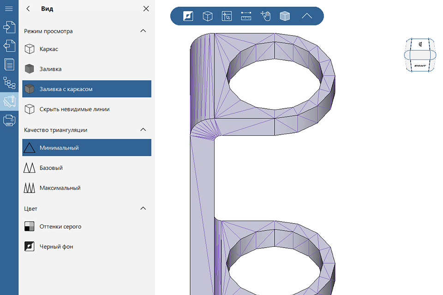Toggle Оттенки серого color option

87,226
